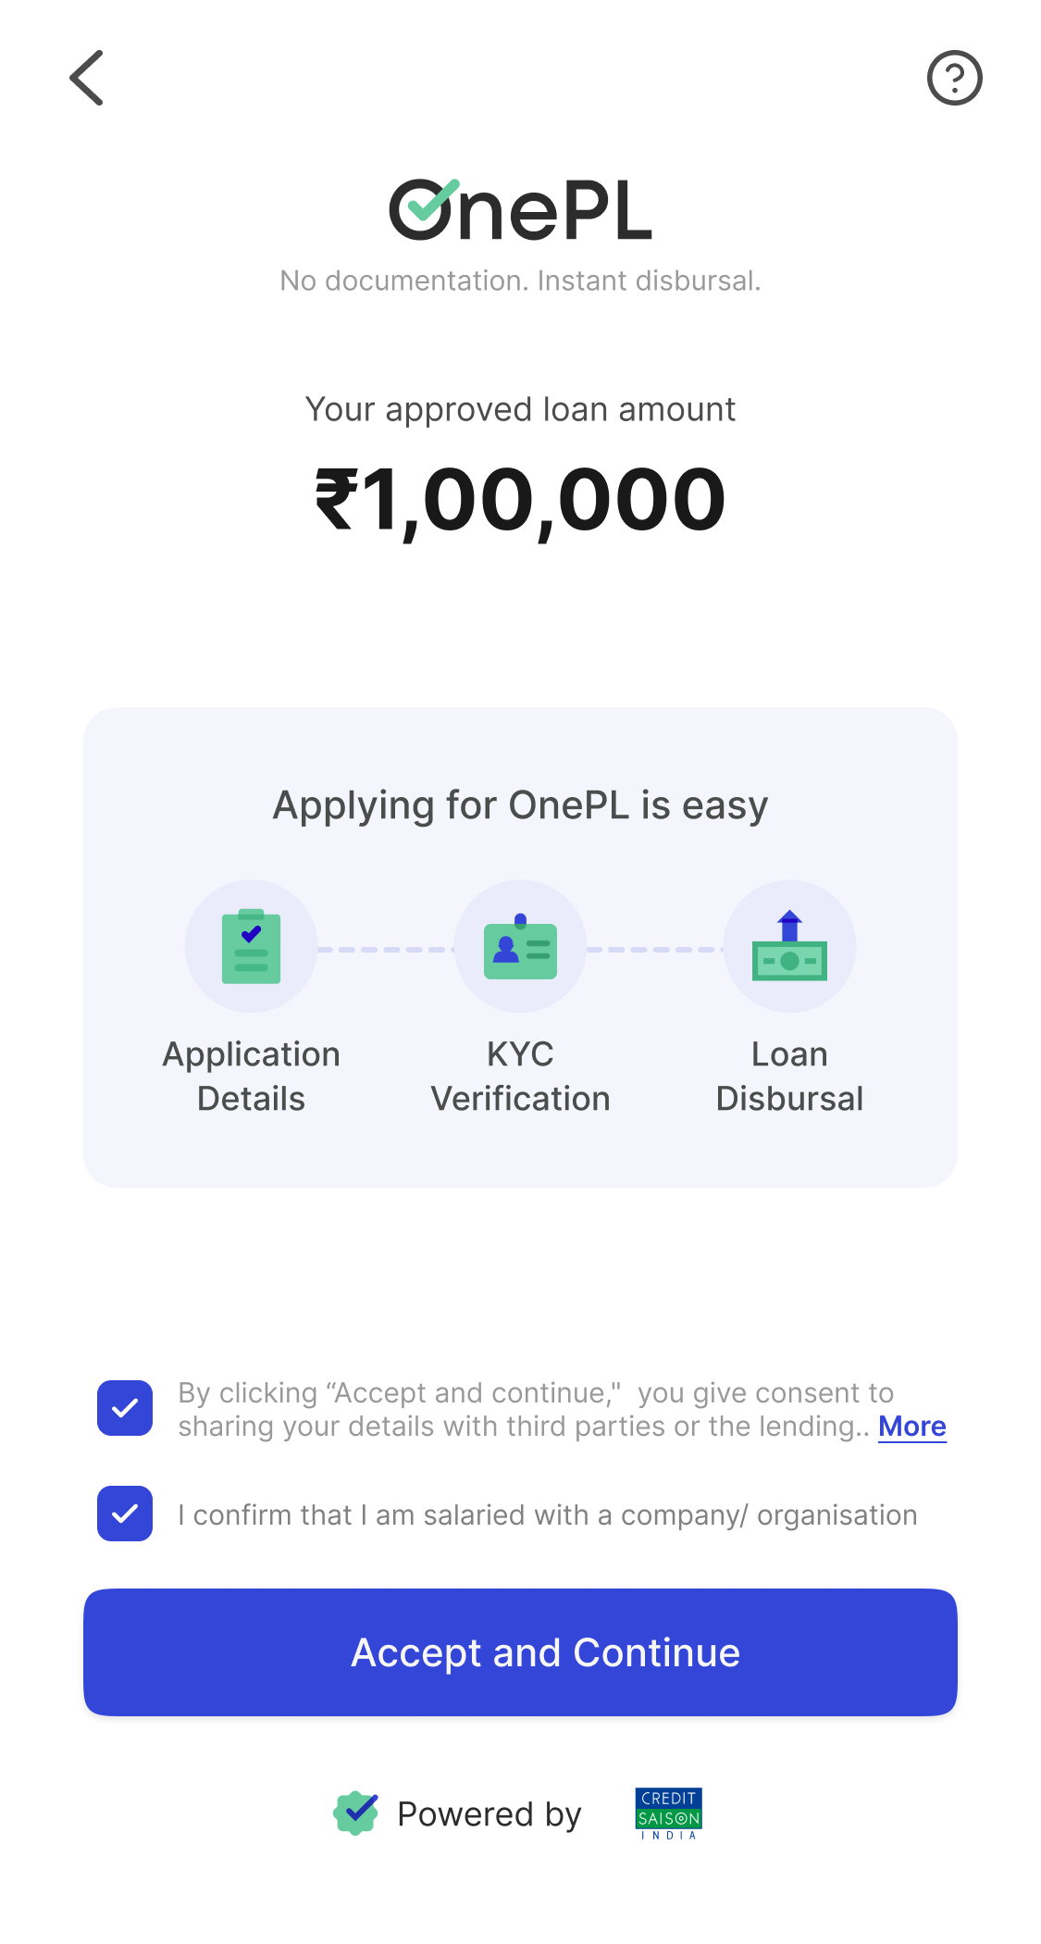Click the Credit Saison India logo
1041x1944 pixels.
[x=668, y=1813]
